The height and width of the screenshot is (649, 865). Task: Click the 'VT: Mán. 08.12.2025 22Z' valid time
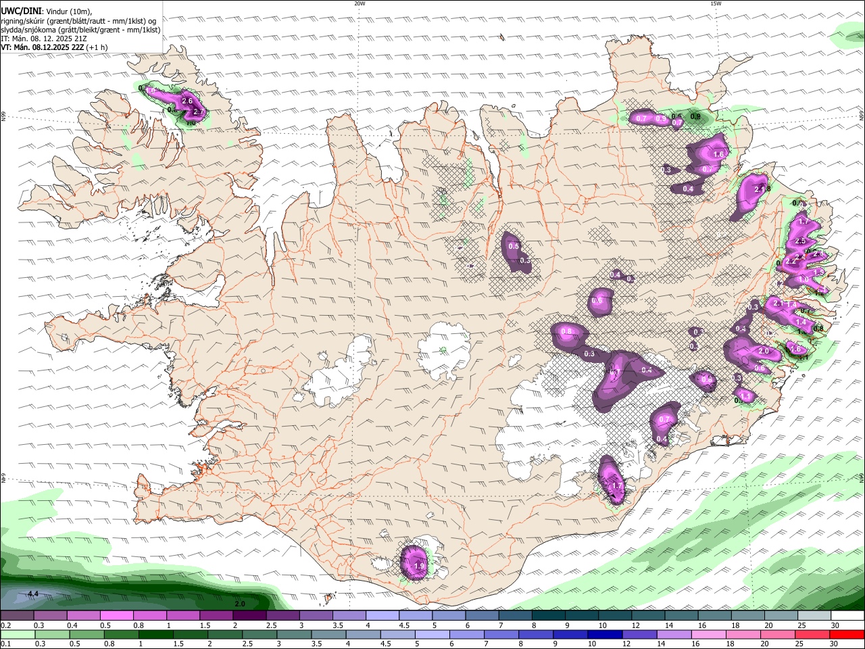(x=43, y=47)
